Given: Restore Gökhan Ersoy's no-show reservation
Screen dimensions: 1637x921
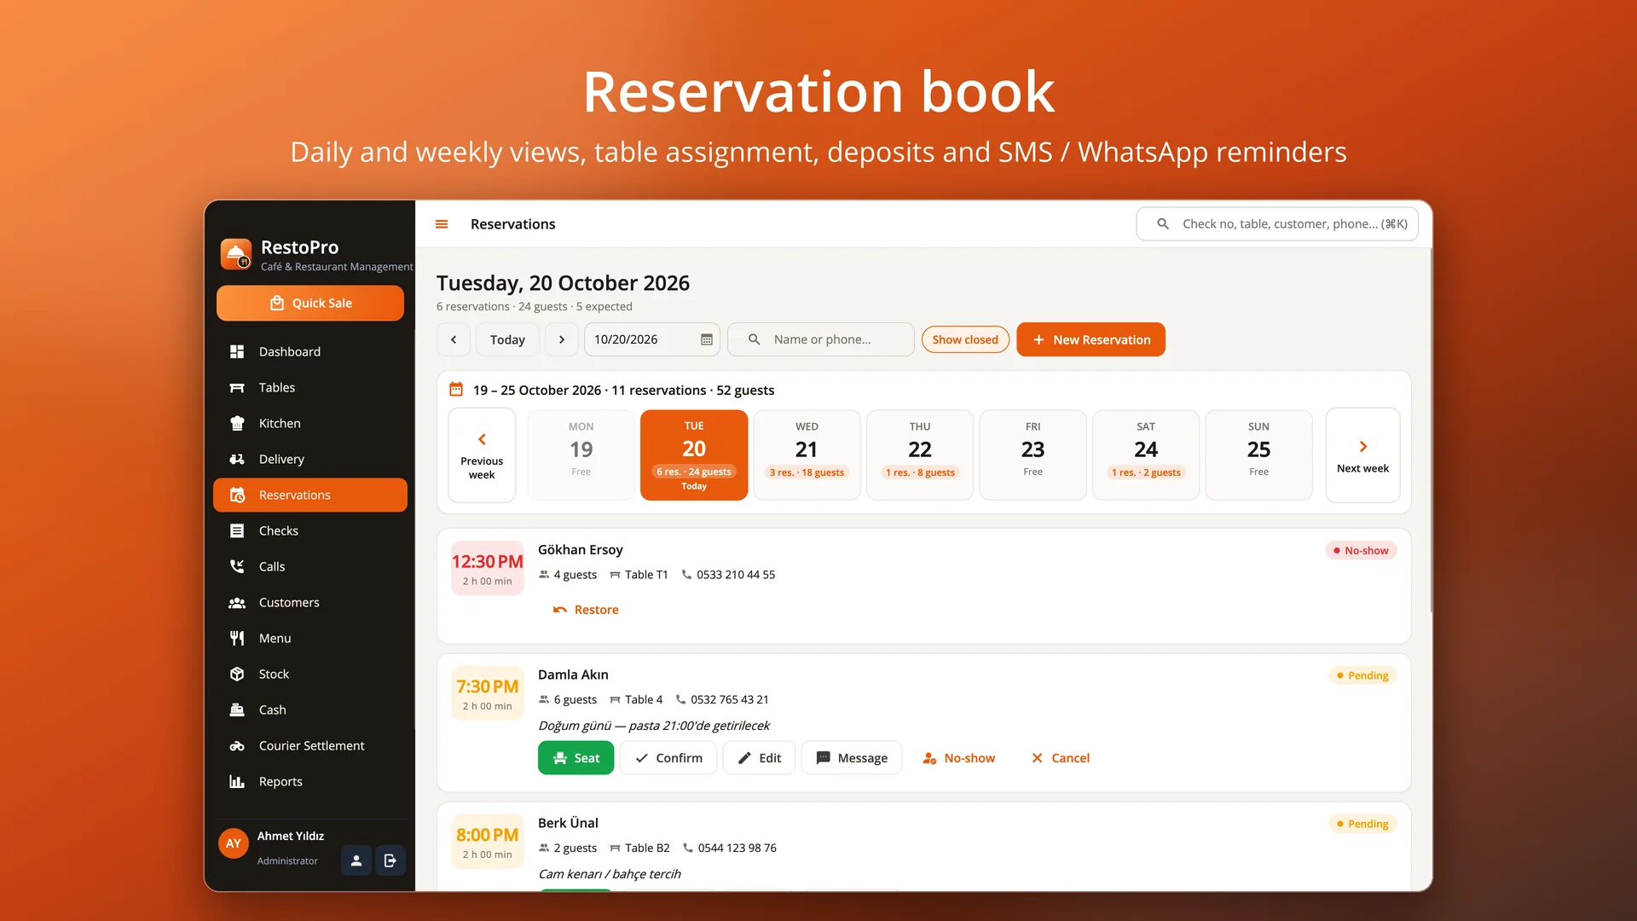Looking at the screenshot, I should click(586, 610).
